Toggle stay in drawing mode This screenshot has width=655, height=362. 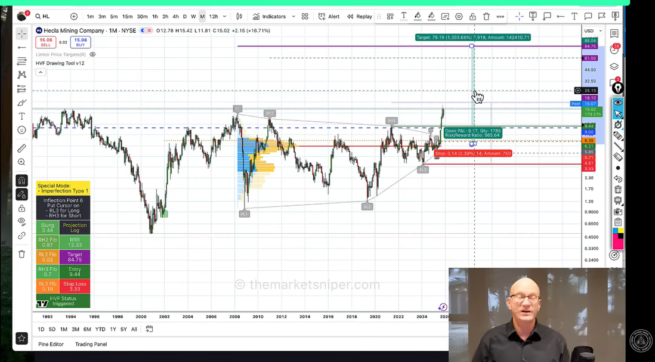[x=21, y=194]
